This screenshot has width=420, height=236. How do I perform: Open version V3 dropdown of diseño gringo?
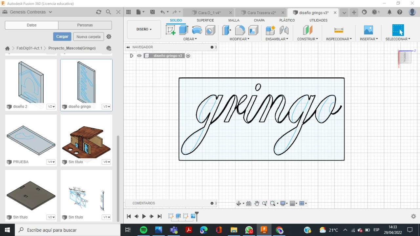[106, 107]
